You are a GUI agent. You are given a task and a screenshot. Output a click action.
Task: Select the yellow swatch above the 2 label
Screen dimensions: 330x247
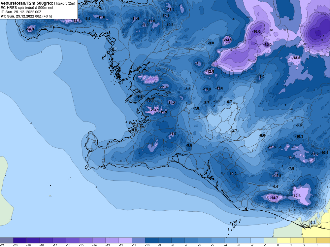coord(310,240)
